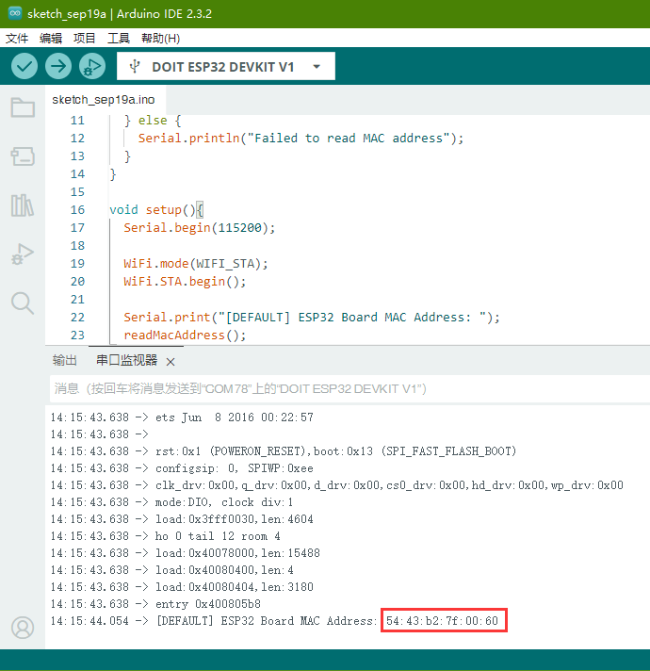Open the 文件 menu

[x=17, y=38]
